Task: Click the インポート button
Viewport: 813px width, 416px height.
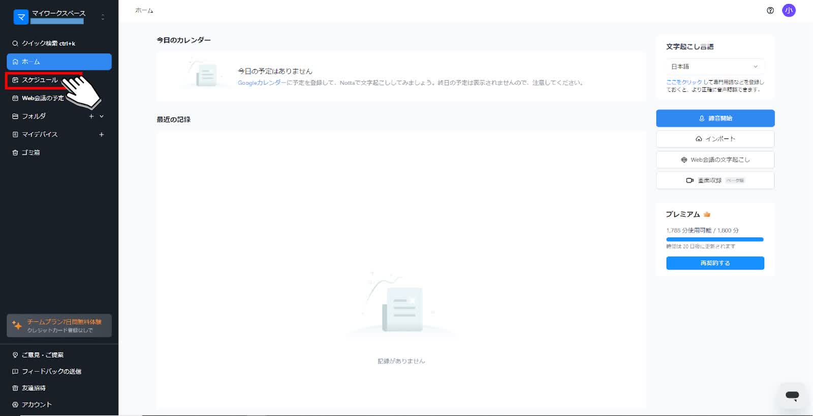Action: pyautogui.click(x=715, y=139)
